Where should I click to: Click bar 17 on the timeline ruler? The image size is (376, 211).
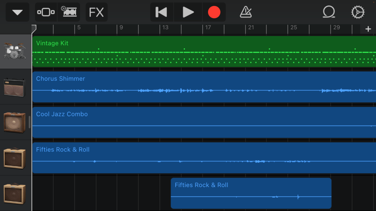[x=208, y=28]
